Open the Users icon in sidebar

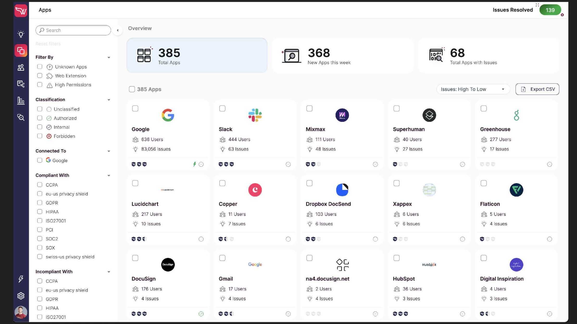click(21, 67)
